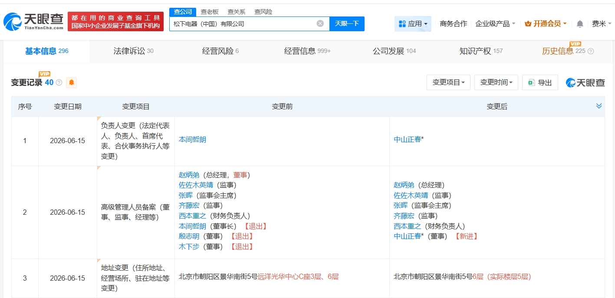Switch to the 查老板 search tab
This screenshot has height=298, width=615.
[x=210, y=12]
